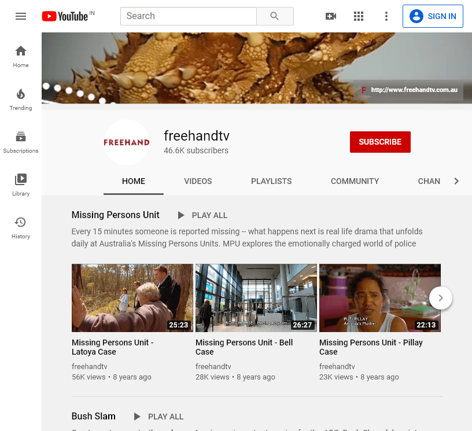This screenshot has height=431, width=472.
Task: Click the '28K views • 8 years ago' text
Action: (x=235, y=377)
